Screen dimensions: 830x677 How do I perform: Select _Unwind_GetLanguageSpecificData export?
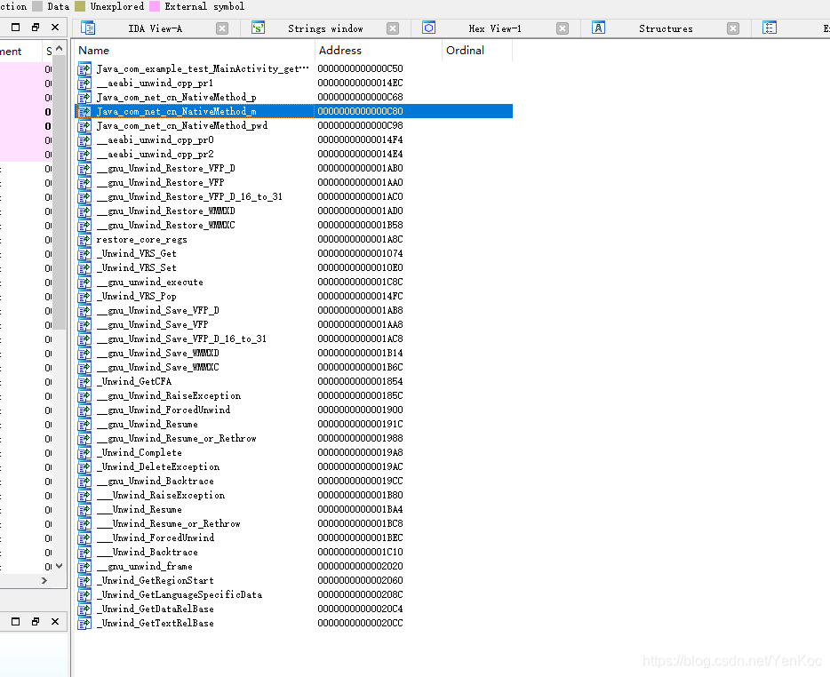pos(294,595)
